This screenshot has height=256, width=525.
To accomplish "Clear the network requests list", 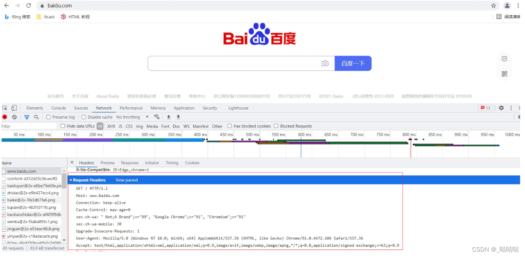I will pos(14,117).
